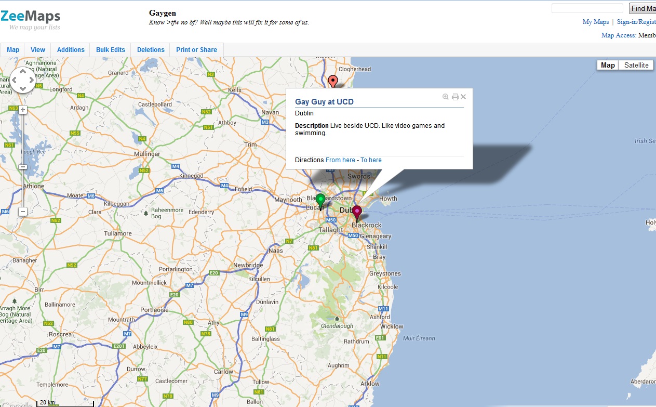Click the Carlow label on the map

224,372
